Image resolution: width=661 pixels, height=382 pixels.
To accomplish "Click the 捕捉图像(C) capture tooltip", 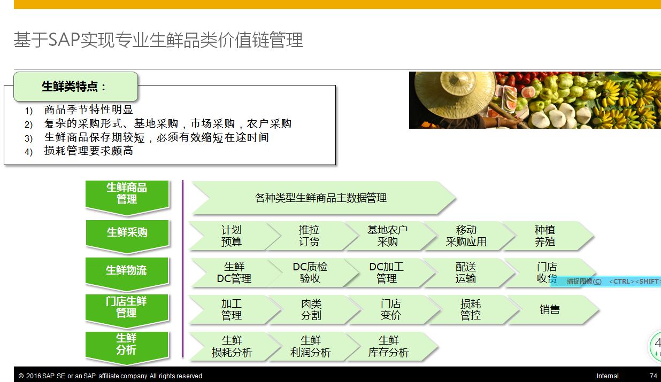I will point(606,281).
